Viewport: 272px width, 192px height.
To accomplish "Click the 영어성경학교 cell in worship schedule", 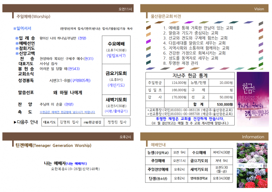I will tap(199, 178).
